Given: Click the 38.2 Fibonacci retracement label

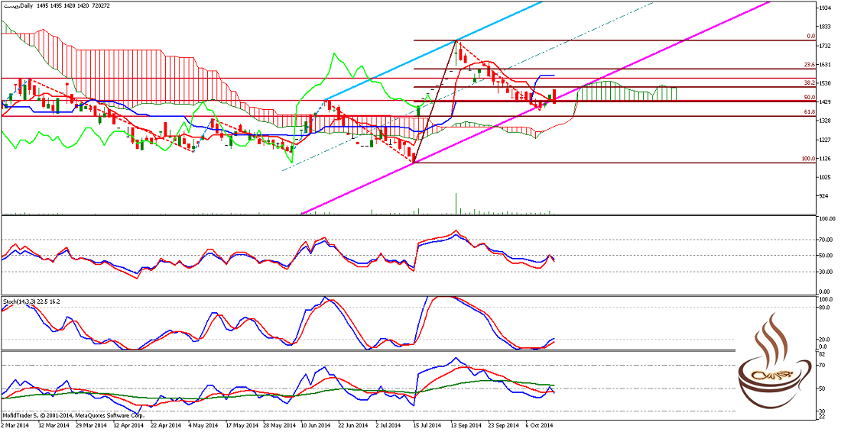Looking at the screenshot, I should click(x=809, y=82).
